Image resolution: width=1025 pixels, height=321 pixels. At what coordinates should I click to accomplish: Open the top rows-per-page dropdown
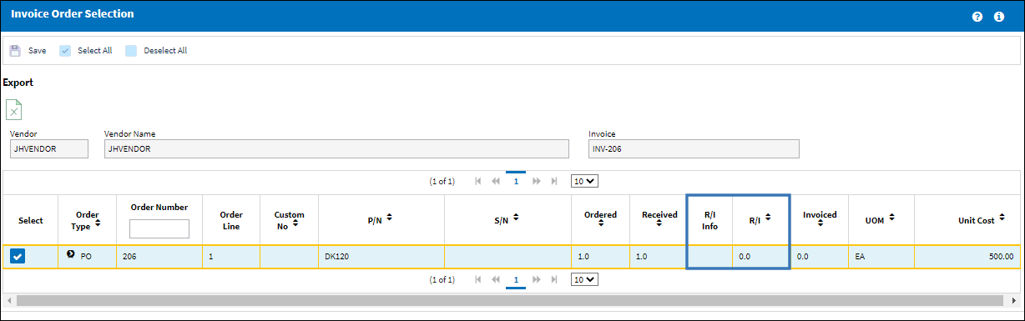pyautogui.click(x=584, y=181)
